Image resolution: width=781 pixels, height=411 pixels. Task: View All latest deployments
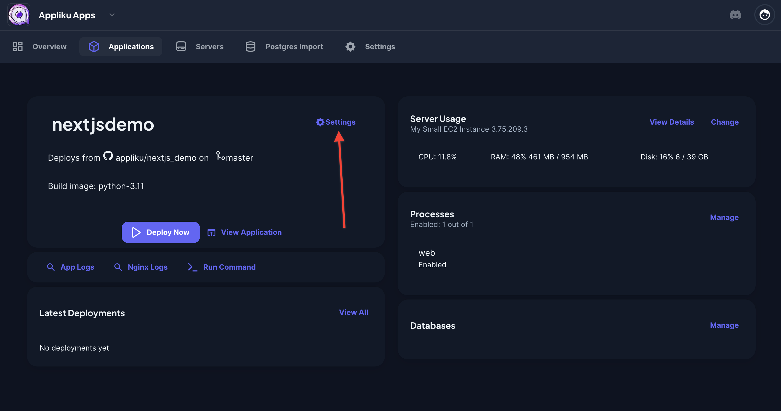(x=354, y=312)
